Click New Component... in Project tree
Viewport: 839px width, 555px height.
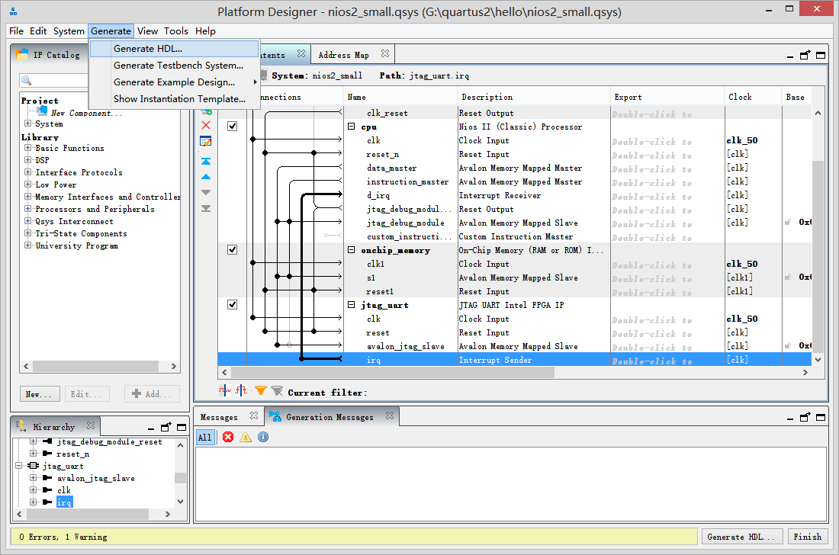click(87, 113)
